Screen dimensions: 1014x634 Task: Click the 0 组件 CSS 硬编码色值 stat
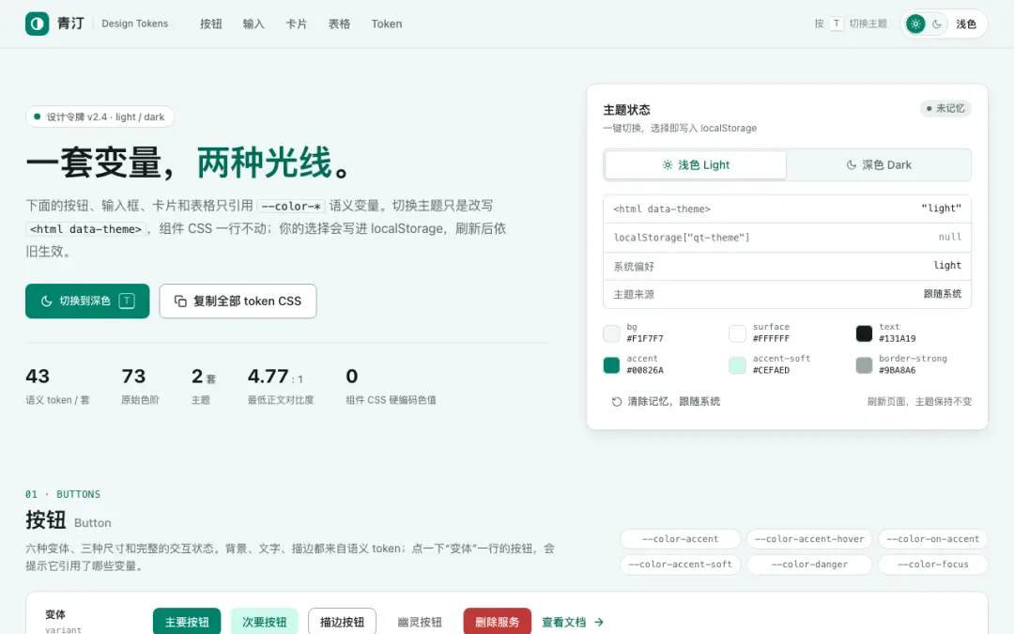click(x=391, y=386)
